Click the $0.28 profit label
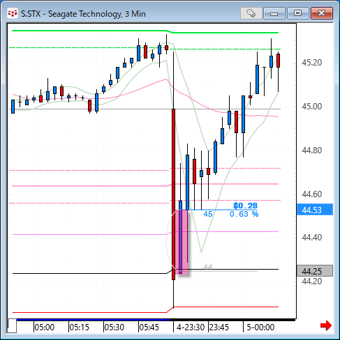Image resolution: width=340 pixels, height=340 pixels. pos(245,206)
